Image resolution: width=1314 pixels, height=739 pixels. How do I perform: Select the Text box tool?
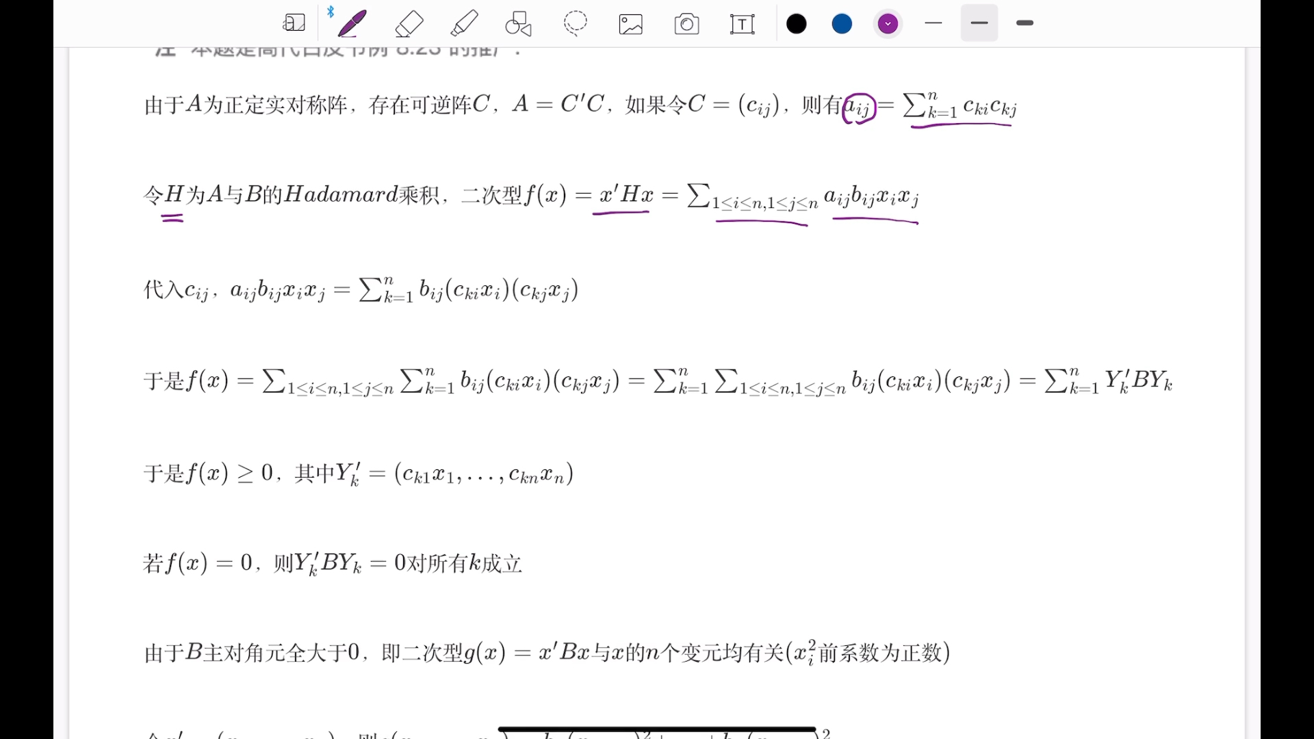pos(743,25)
